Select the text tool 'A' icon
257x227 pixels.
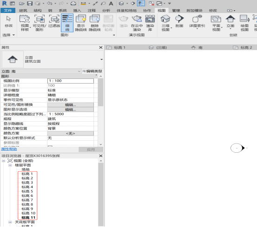point(111,3)
